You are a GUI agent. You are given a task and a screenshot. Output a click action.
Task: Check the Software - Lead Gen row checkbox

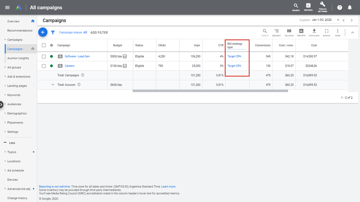[x=44, y=56]
